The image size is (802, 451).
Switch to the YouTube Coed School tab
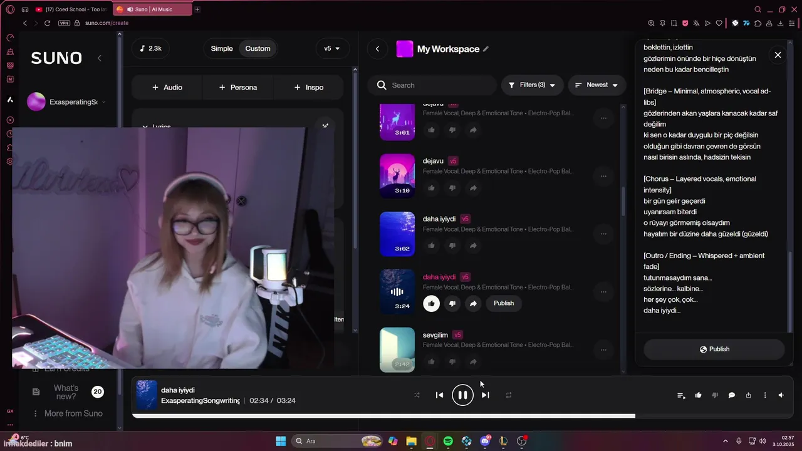click(71, 9)
